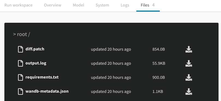Open the diff.patch file name
This screenshot has width=221, height=101.
35,49
